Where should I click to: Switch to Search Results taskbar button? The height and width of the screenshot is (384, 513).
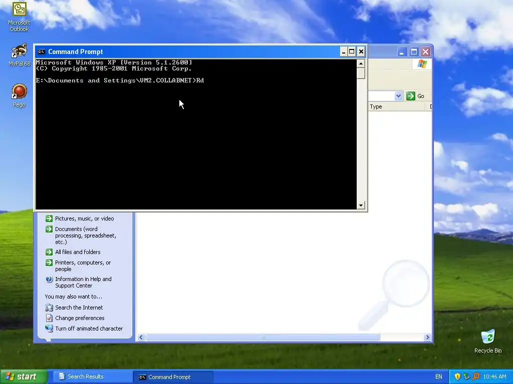coord(92,376)
